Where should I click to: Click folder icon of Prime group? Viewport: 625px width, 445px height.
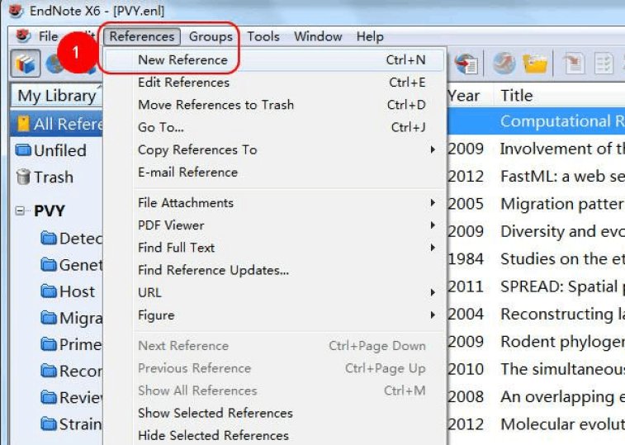click(x=49, y=344)
